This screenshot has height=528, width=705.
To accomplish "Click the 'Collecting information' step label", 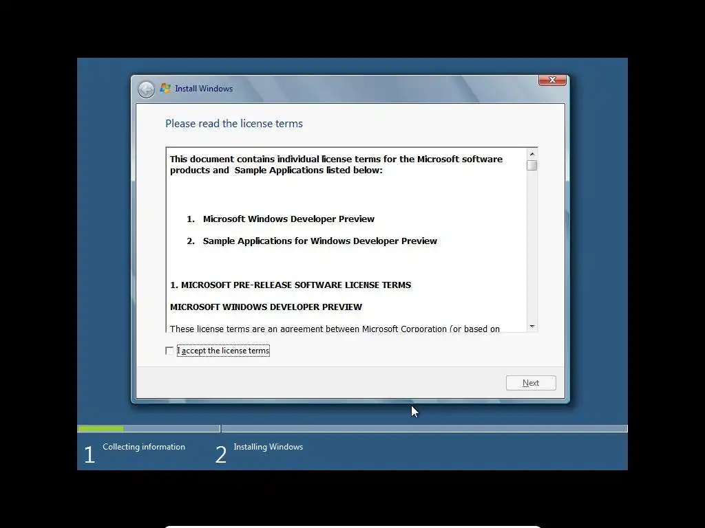I will coord(144,447).
